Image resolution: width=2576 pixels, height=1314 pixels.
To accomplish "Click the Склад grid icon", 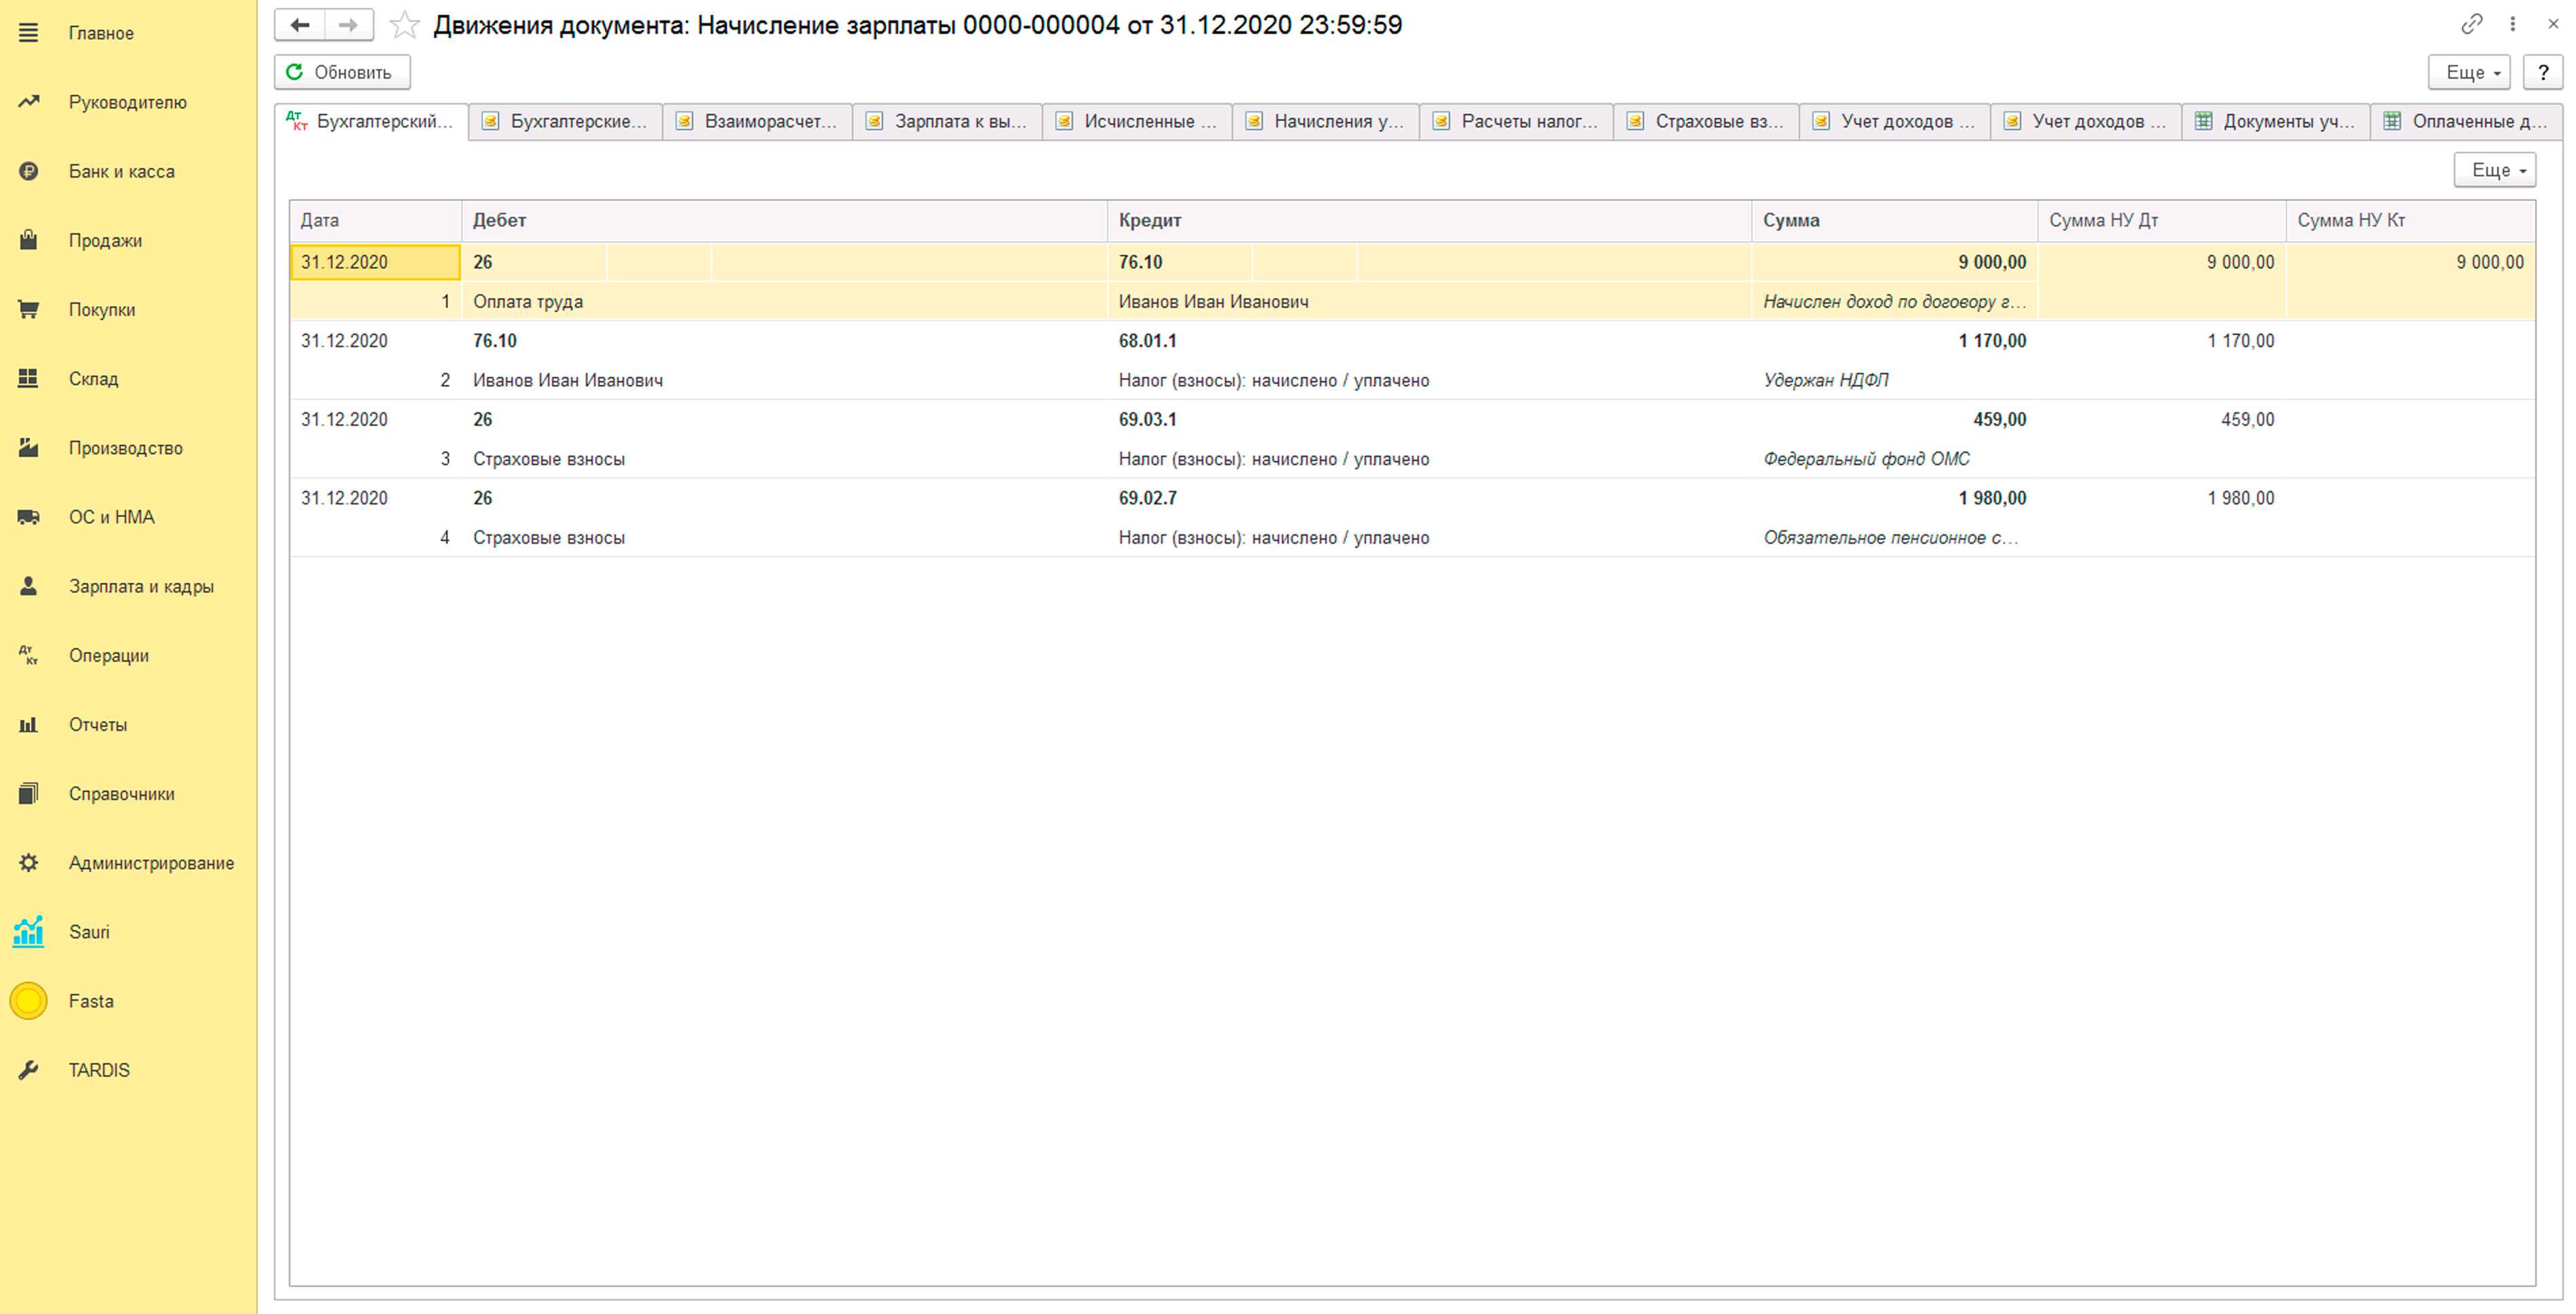I will pos(28,378).
